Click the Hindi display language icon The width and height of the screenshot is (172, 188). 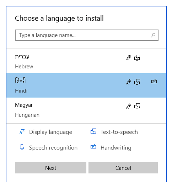tap(129, 82)
